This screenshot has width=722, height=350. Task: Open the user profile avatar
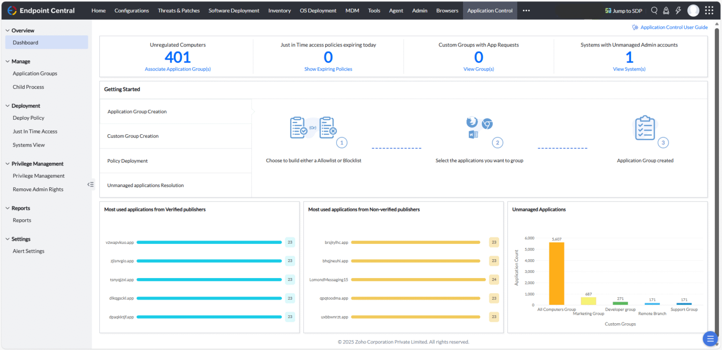693,10
